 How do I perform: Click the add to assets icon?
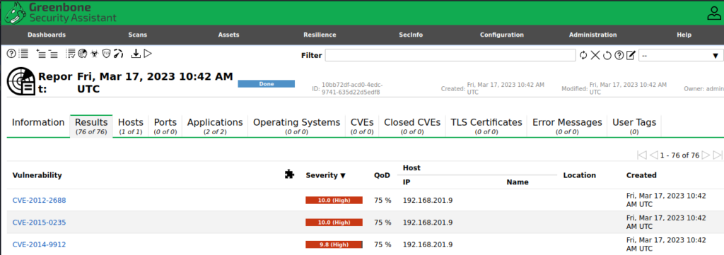(40, 54)
